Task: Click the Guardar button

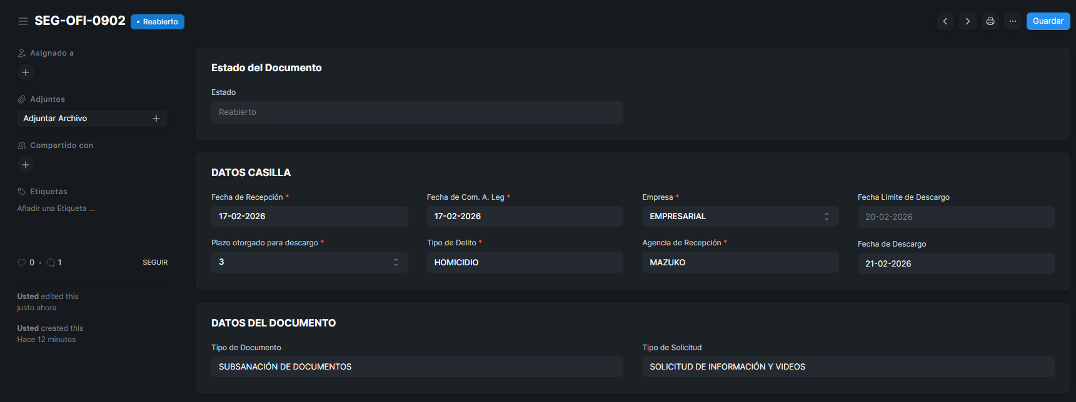Action: tap(1047, 21)
